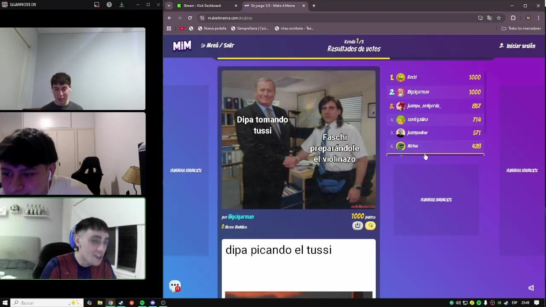The width and height of the screenshot is (546, 307).
Task: Open the chat bubble icon
Action: click(175, 287)
